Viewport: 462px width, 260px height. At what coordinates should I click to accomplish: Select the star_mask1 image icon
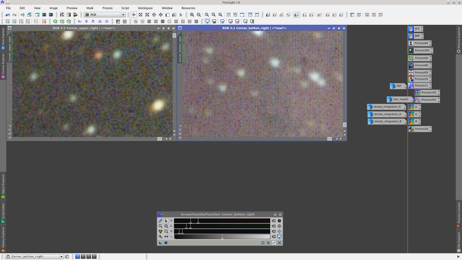click(x=400, y=99)
